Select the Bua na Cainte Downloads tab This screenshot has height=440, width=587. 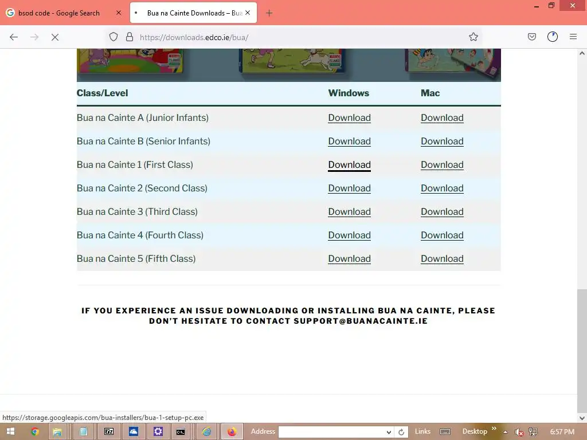(194, 13)
